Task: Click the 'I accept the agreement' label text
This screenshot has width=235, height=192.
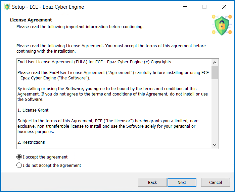Action: click(45, 157)
